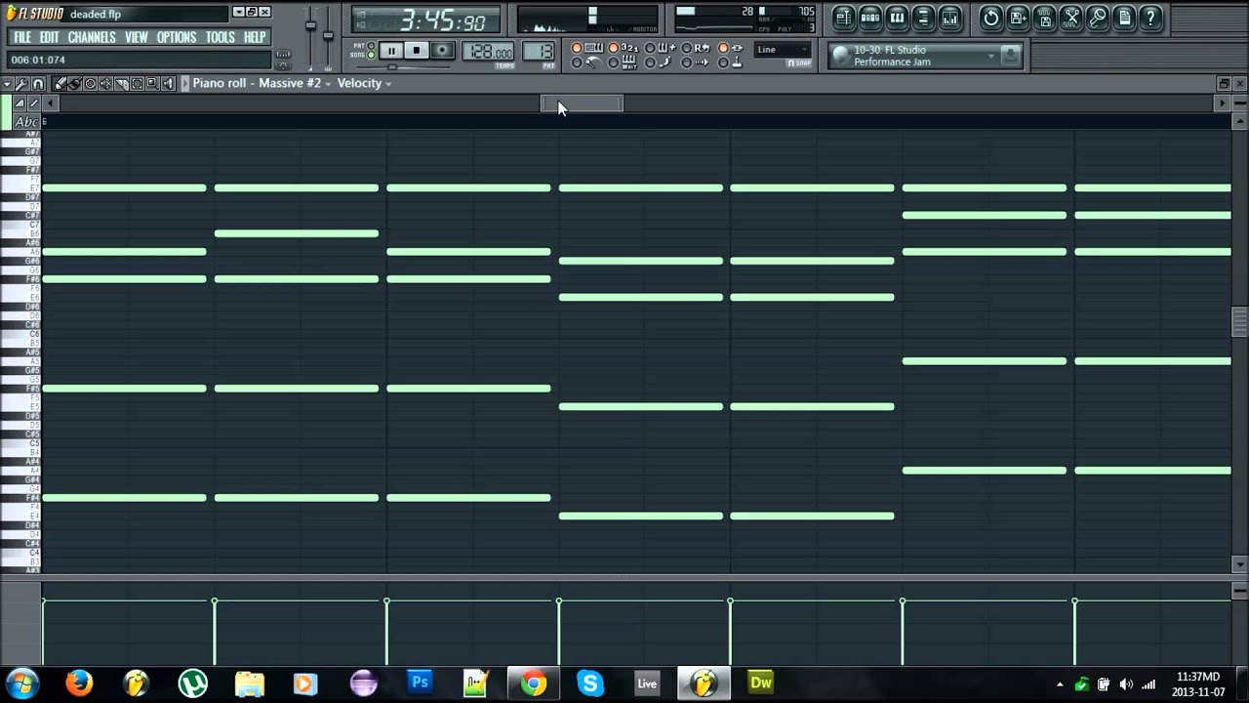
Task: Open the step sequencer icon
Action: [x=870, y=18]
